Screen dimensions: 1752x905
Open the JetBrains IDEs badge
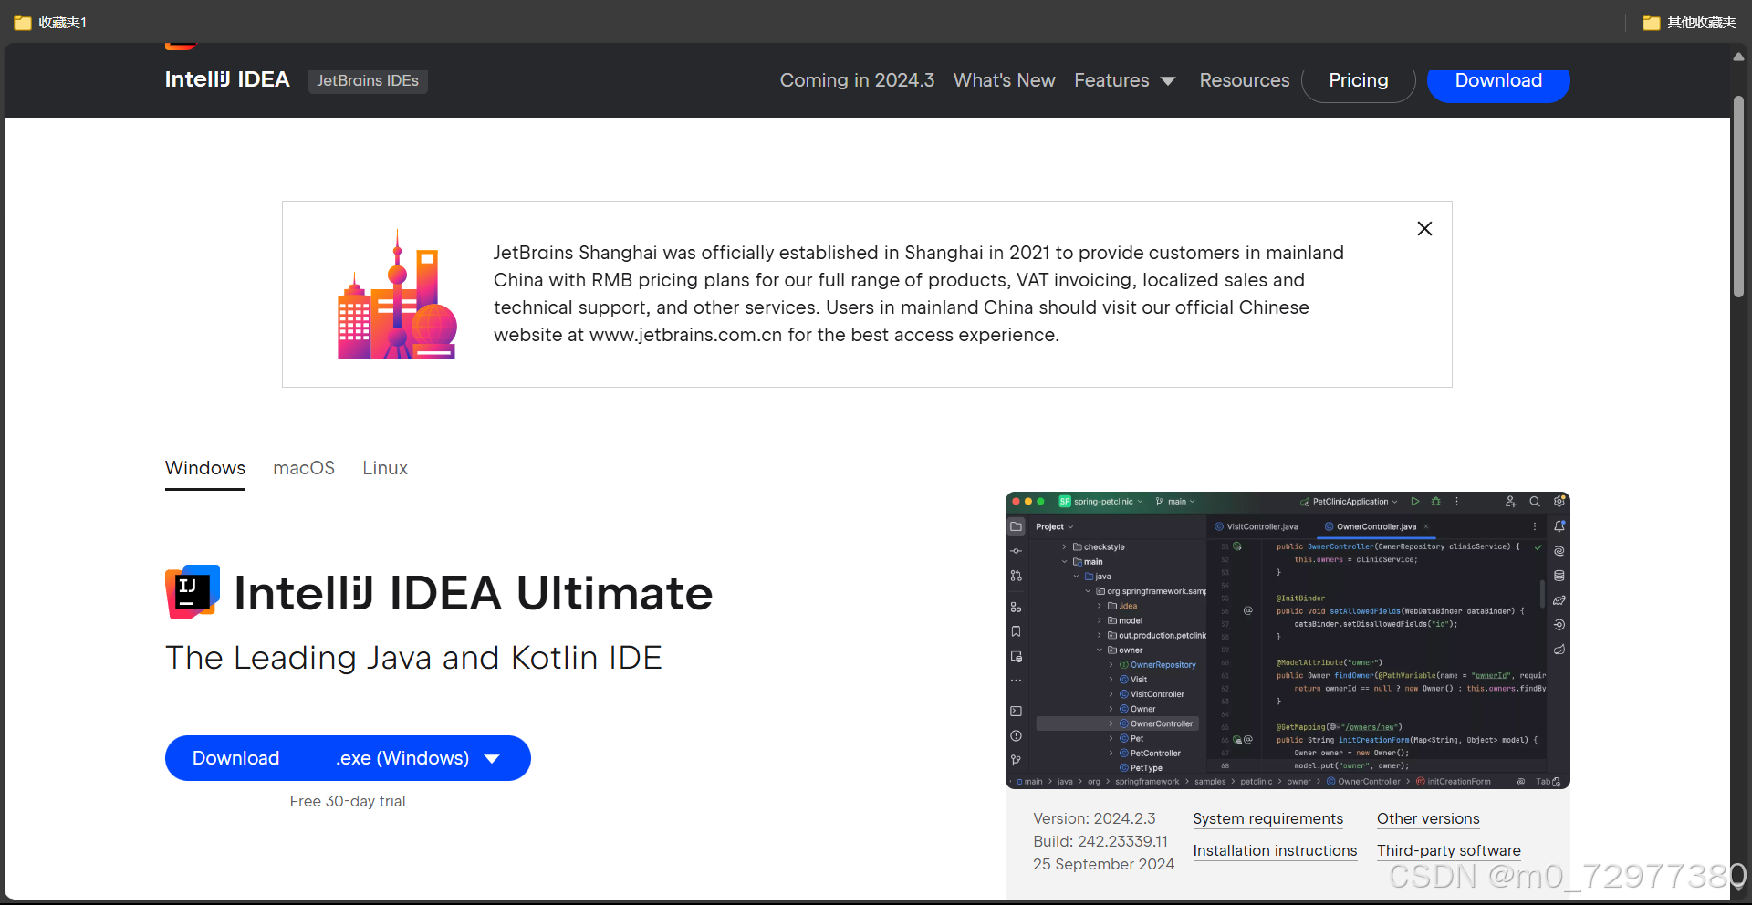[x=368, y=80]
